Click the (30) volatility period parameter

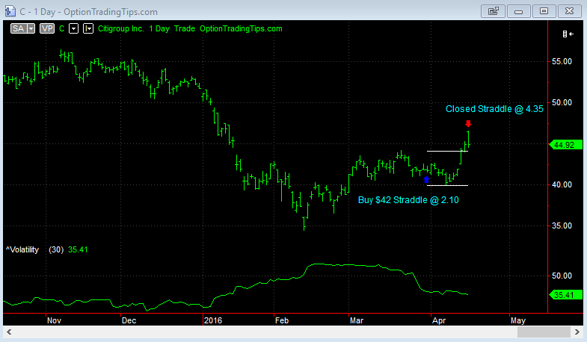(56, 249)
